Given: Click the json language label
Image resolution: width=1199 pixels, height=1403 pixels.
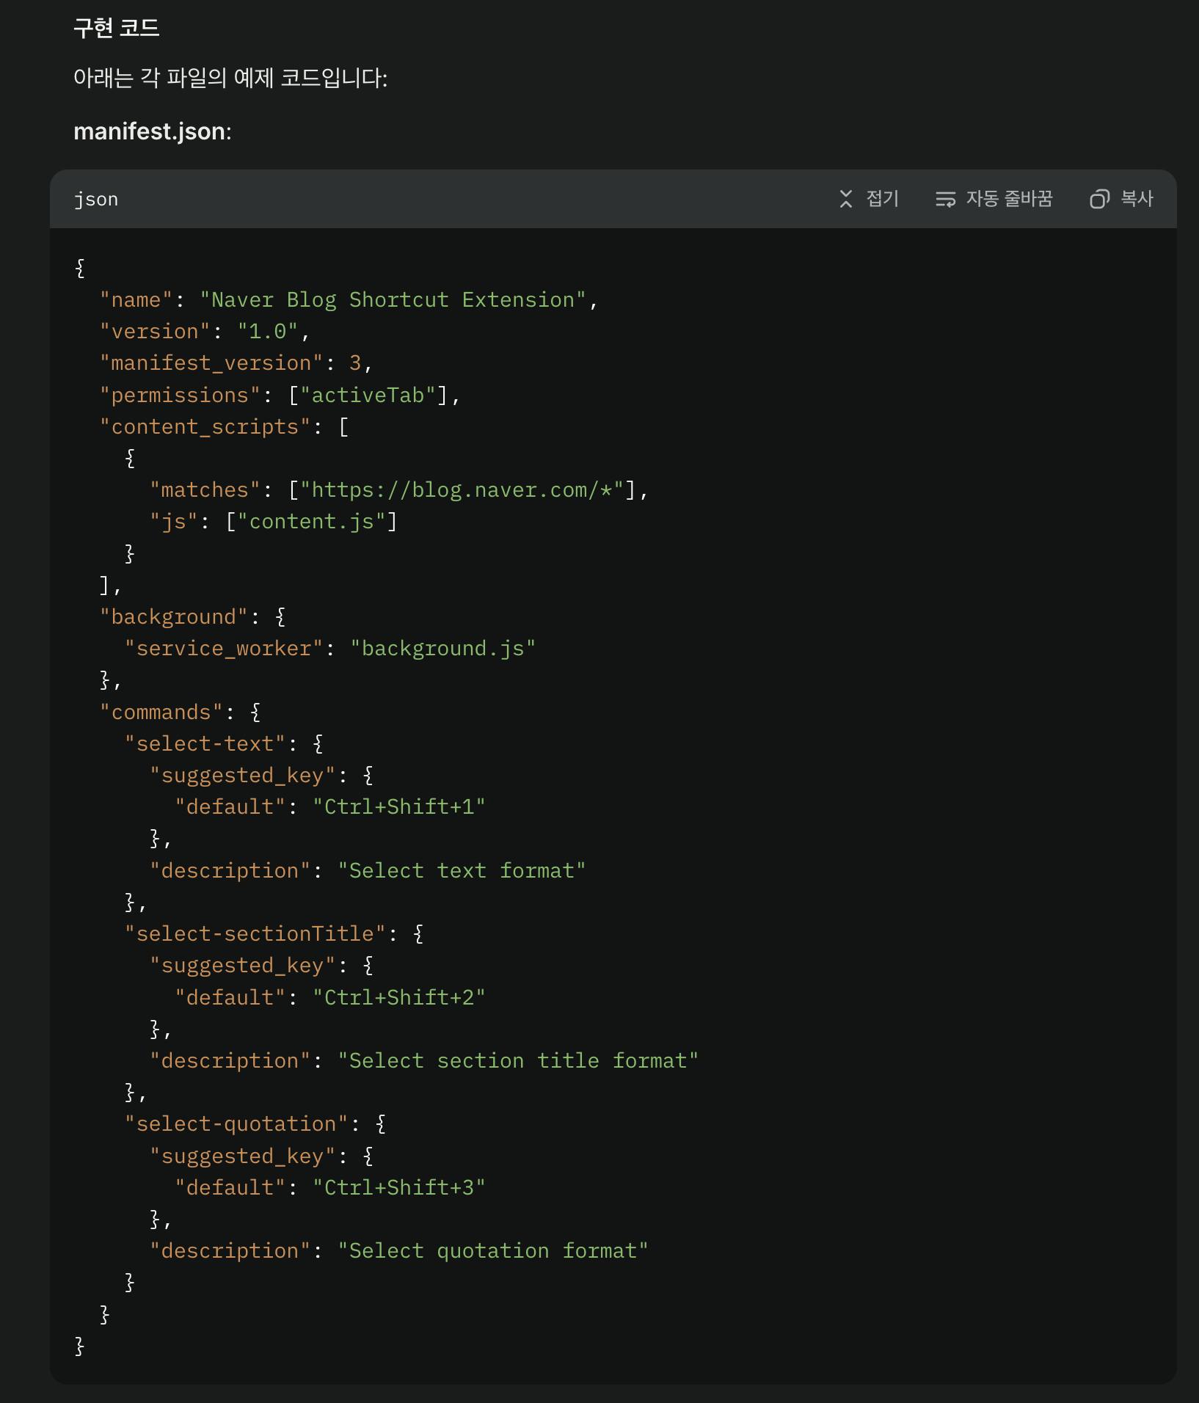Looking at the screenshot, I should click(96, 200).
